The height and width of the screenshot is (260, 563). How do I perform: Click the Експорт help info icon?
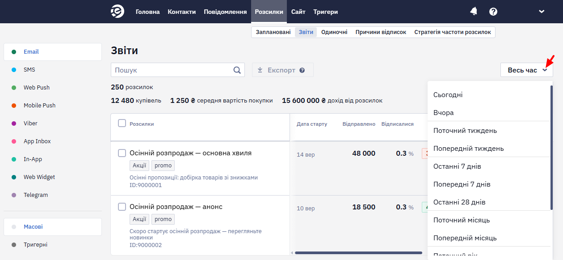tap(302, 70)
